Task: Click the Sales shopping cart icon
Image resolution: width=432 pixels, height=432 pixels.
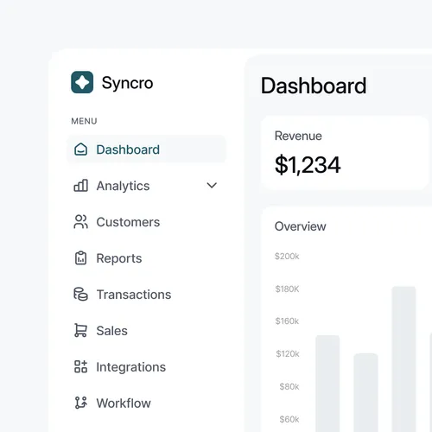Action: click(80, 330)
